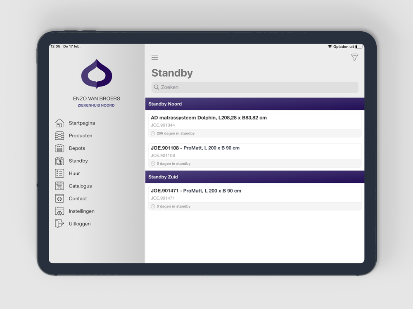Click the Uitloggen door arrow icon
Image resolution: width=413 pixels, height=309 pixels.
click(59, 224)
